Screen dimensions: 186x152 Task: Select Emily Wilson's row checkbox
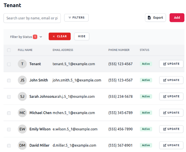(9, 129)
